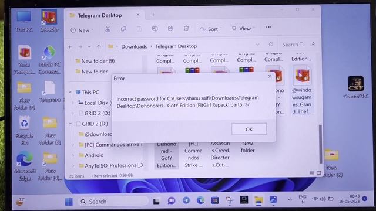Select AnyToISO_Professional_3 in sidebar

click(111, 165)
